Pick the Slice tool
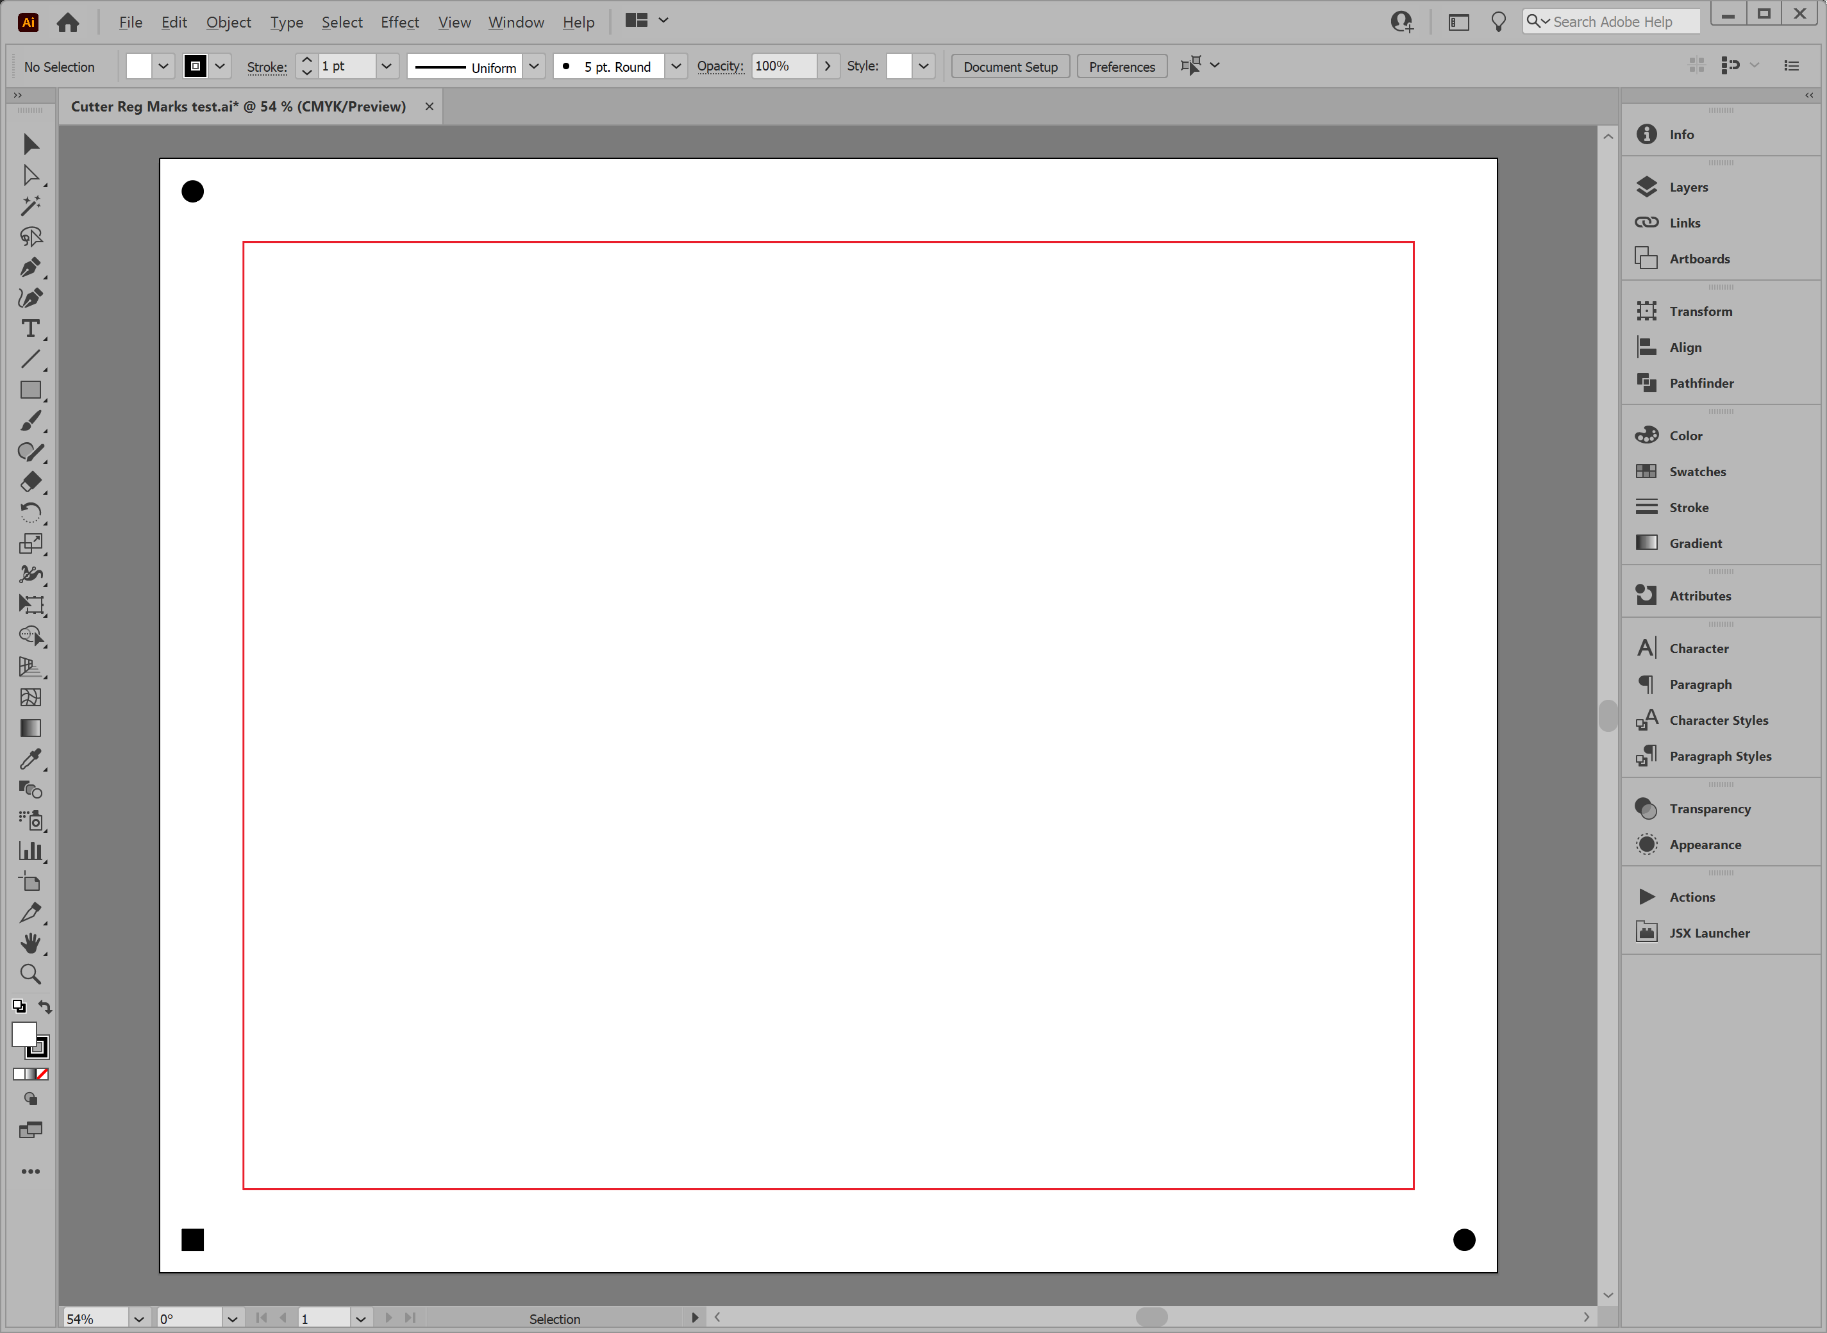This screenshot has width=1827, height=1333. point(31,913)
